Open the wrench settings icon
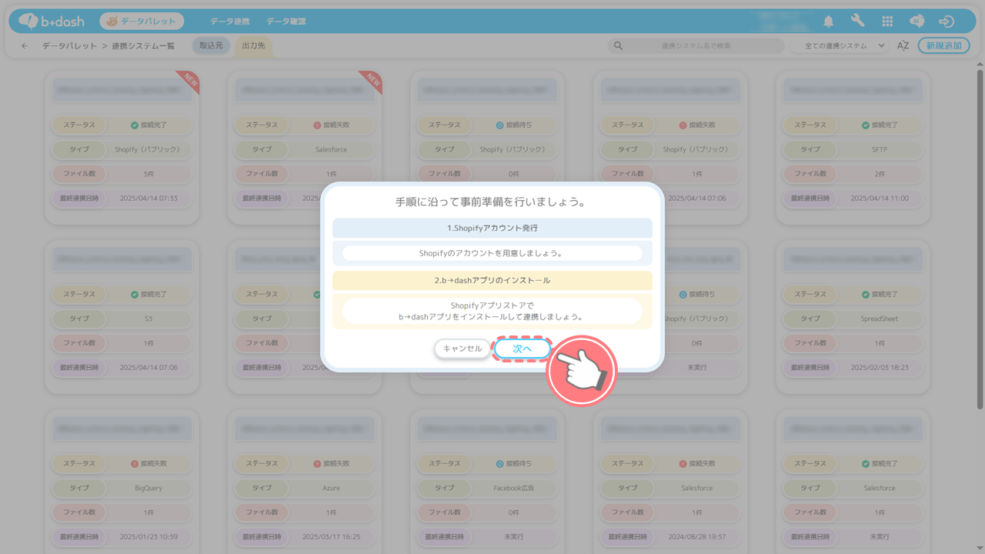985x554 pixels. 857,21
